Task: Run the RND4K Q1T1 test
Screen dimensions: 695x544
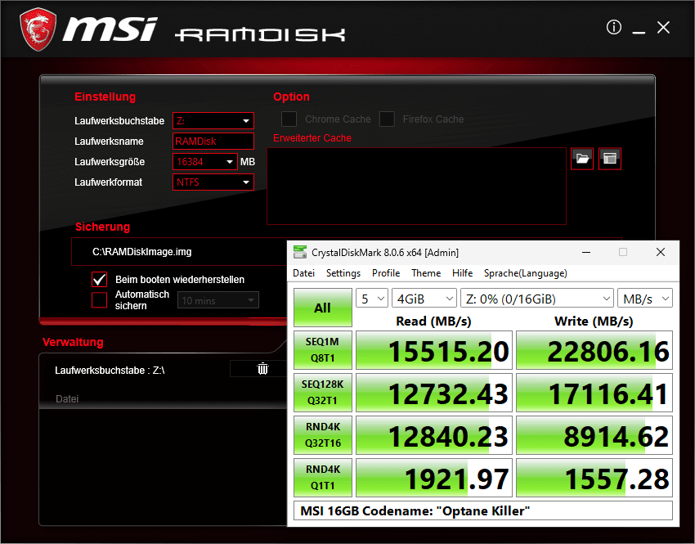Action: [323, 478]
